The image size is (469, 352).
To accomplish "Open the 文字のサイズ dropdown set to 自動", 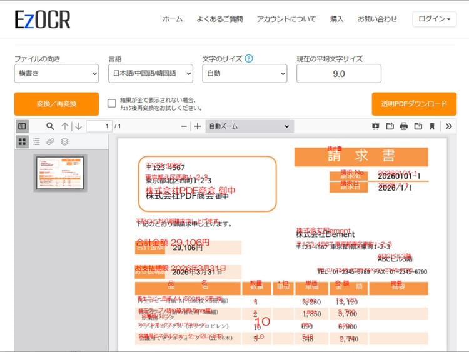I will pos(245,73).
